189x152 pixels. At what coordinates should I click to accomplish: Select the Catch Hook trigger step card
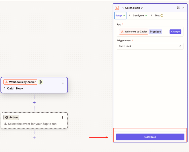pos(34,85)
